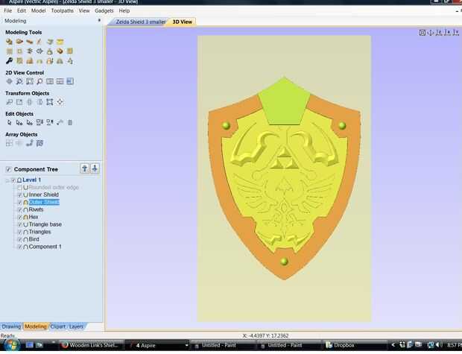Screen dimensions: 462x354
Task: Select the Triangles component in the tree
Action: tap(39, 232)
